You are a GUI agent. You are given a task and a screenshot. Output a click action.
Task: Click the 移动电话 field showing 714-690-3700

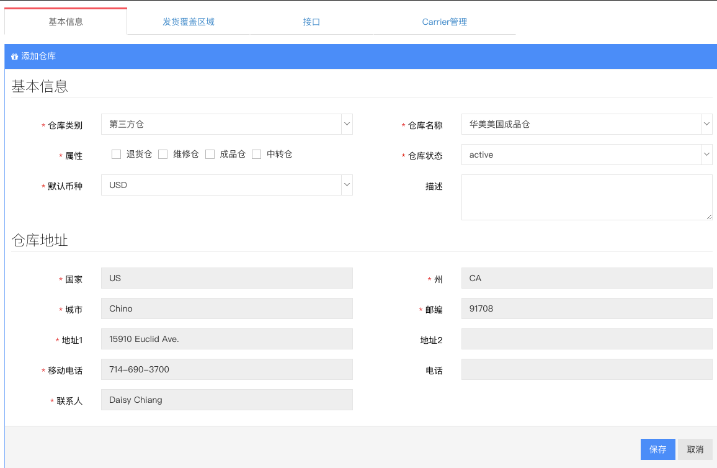coord(227,369)
